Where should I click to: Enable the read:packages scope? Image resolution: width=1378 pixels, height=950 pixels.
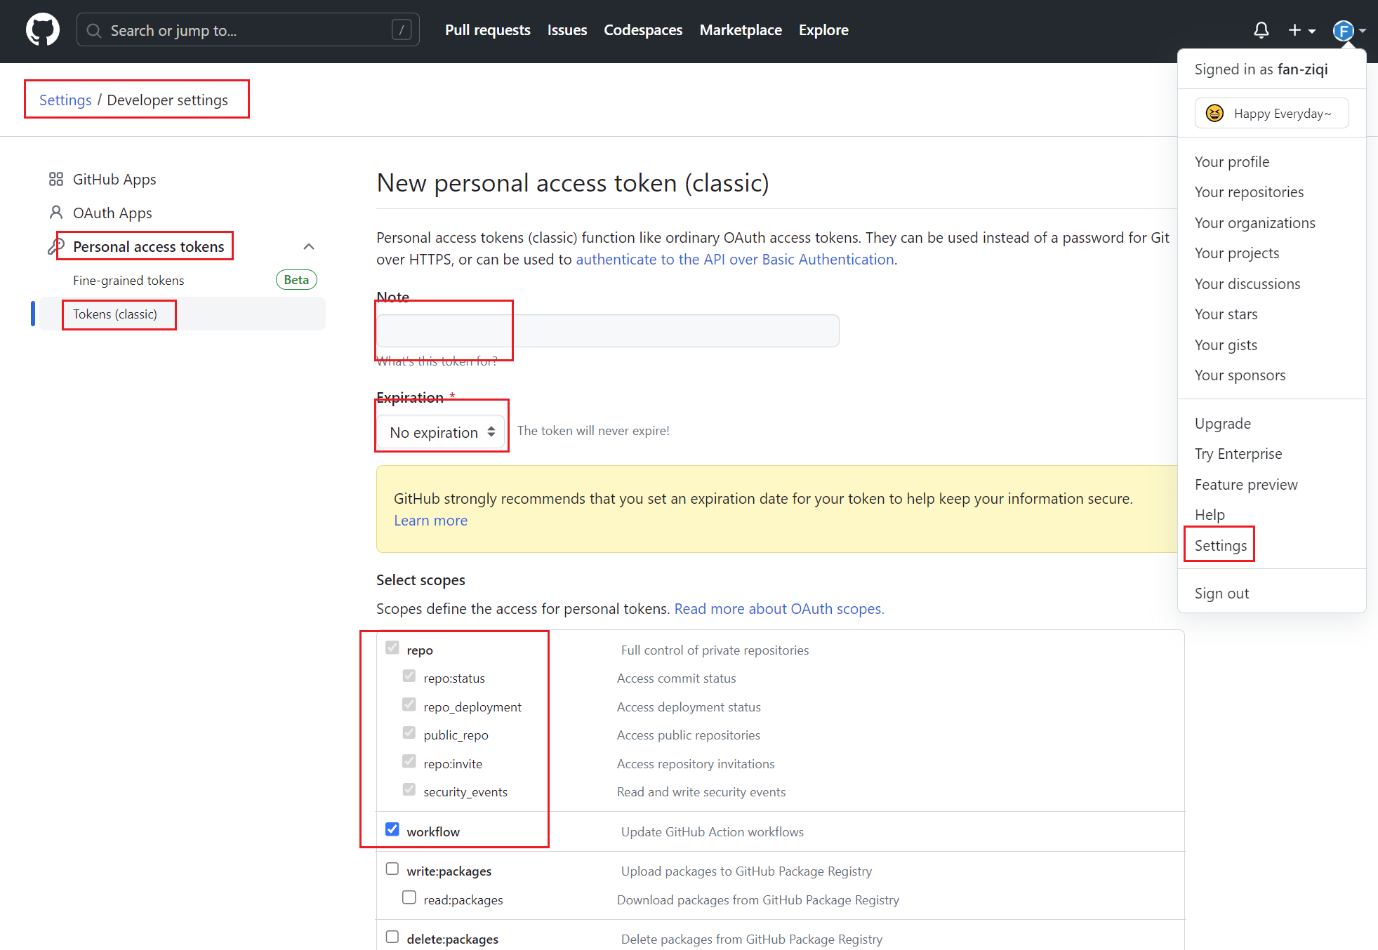tap(409, 897)
